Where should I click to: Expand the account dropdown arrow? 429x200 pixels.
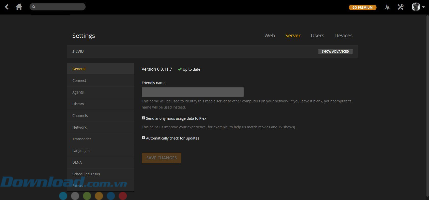(423, 7)
